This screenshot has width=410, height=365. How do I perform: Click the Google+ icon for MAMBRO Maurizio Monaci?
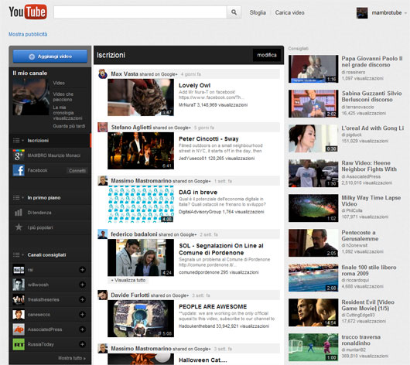point(19,155)
